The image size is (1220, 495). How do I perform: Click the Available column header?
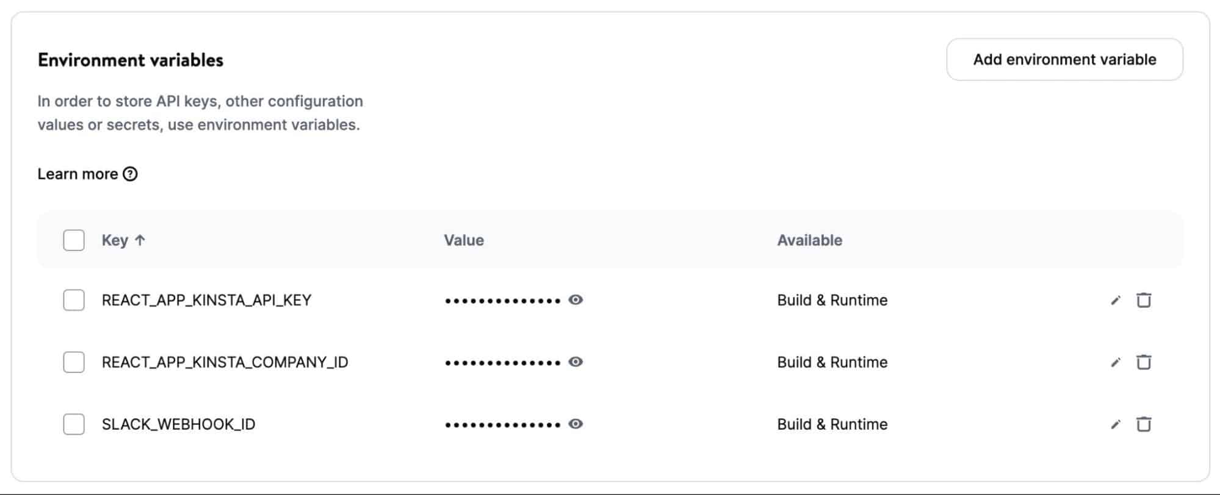809,240
